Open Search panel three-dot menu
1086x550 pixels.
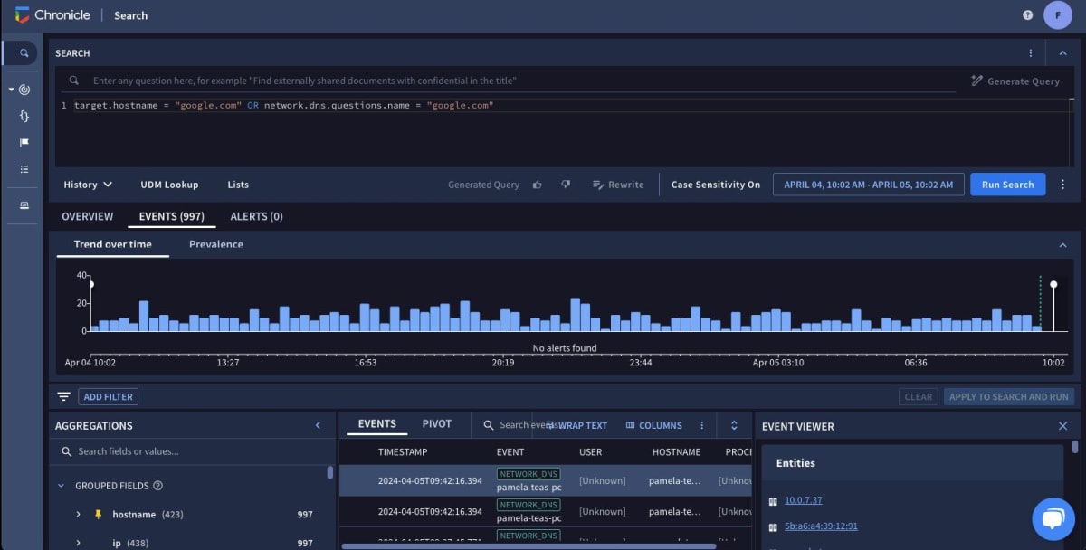point(1031,53)
